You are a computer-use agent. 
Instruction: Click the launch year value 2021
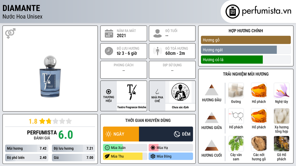click(x=121, y=35)
